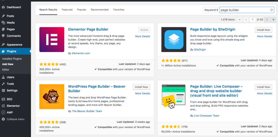Select Add New in Plugins submenu

coord(8,64)
